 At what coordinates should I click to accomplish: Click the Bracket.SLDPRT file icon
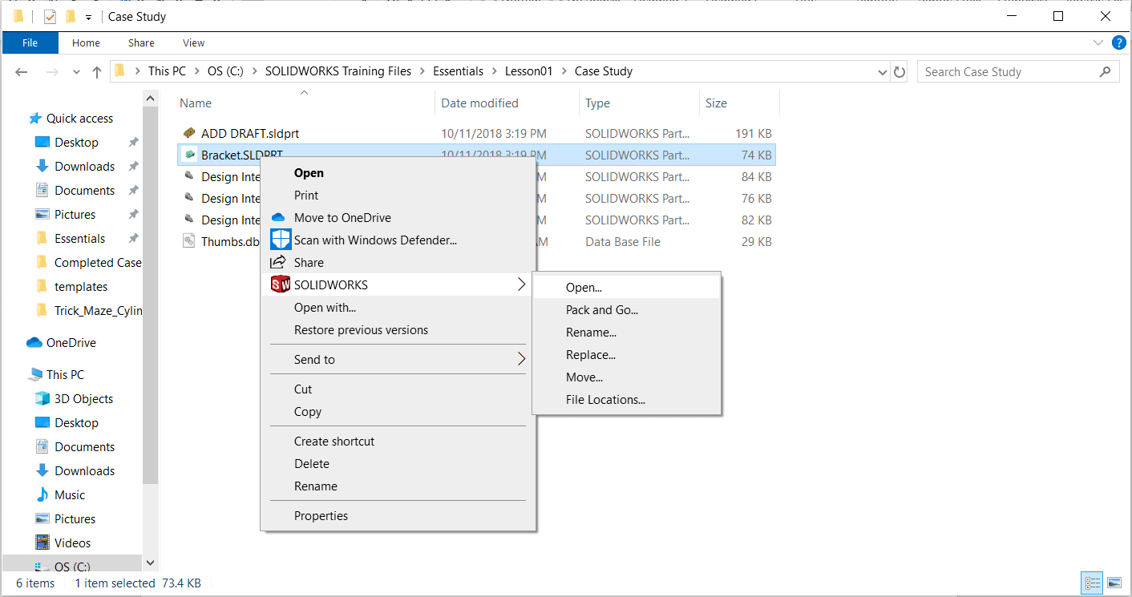point(189,155)
